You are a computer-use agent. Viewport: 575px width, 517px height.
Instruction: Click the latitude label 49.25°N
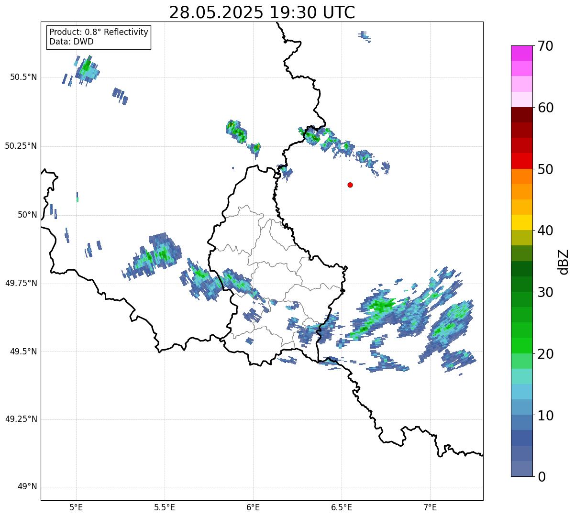pyautogui.click(x=21, y=419)
